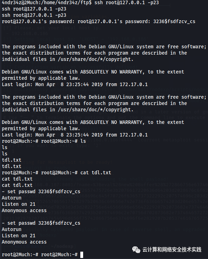
Task: Click the final root@2Much:~# prompt at bottom
Action: coord(59,255)
